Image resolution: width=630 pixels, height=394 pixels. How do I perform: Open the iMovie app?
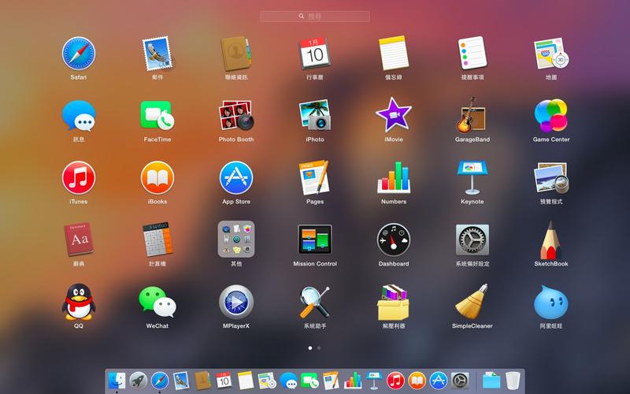(394, 115)
